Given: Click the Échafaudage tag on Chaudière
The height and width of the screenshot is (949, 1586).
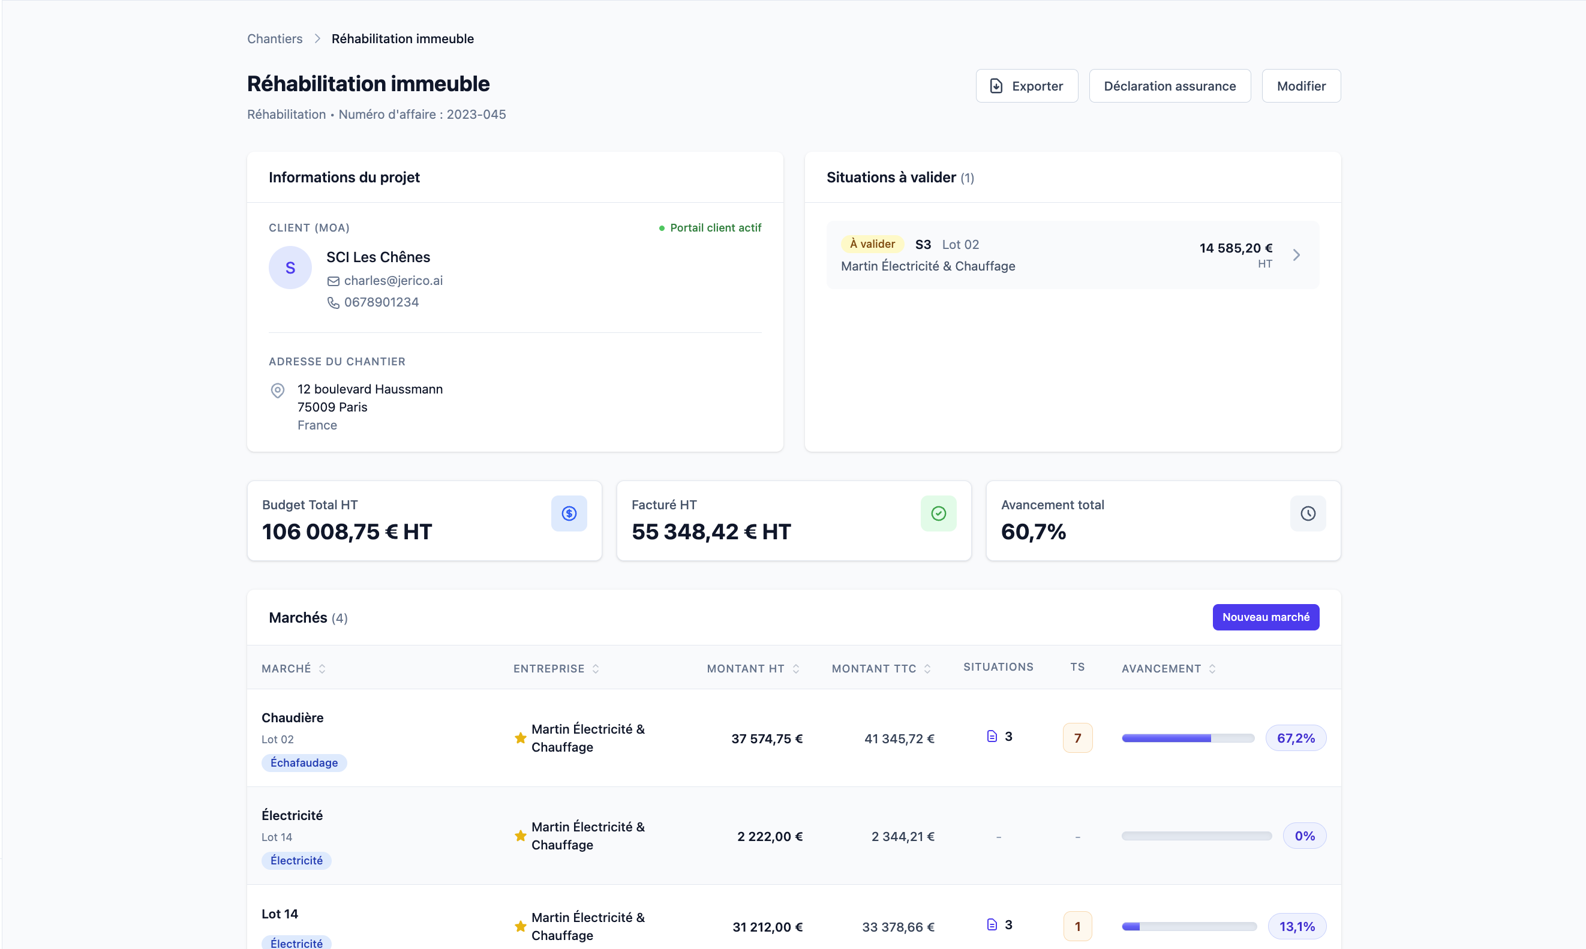Looking at the screenshot, I should point(304,763).
